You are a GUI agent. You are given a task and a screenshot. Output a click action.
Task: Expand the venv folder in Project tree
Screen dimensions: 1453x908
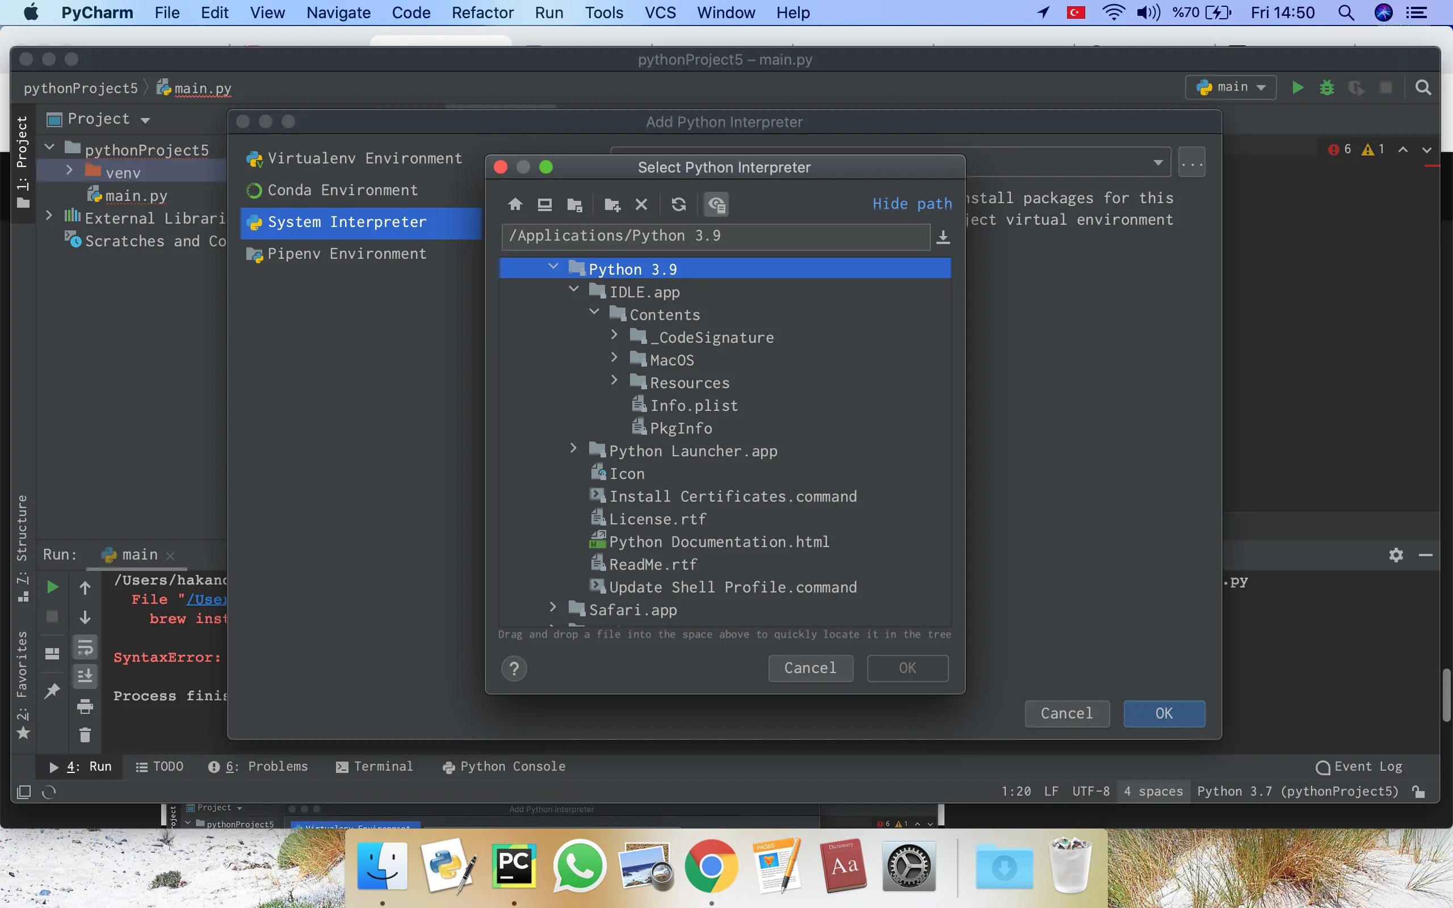[x=69, y=171]
